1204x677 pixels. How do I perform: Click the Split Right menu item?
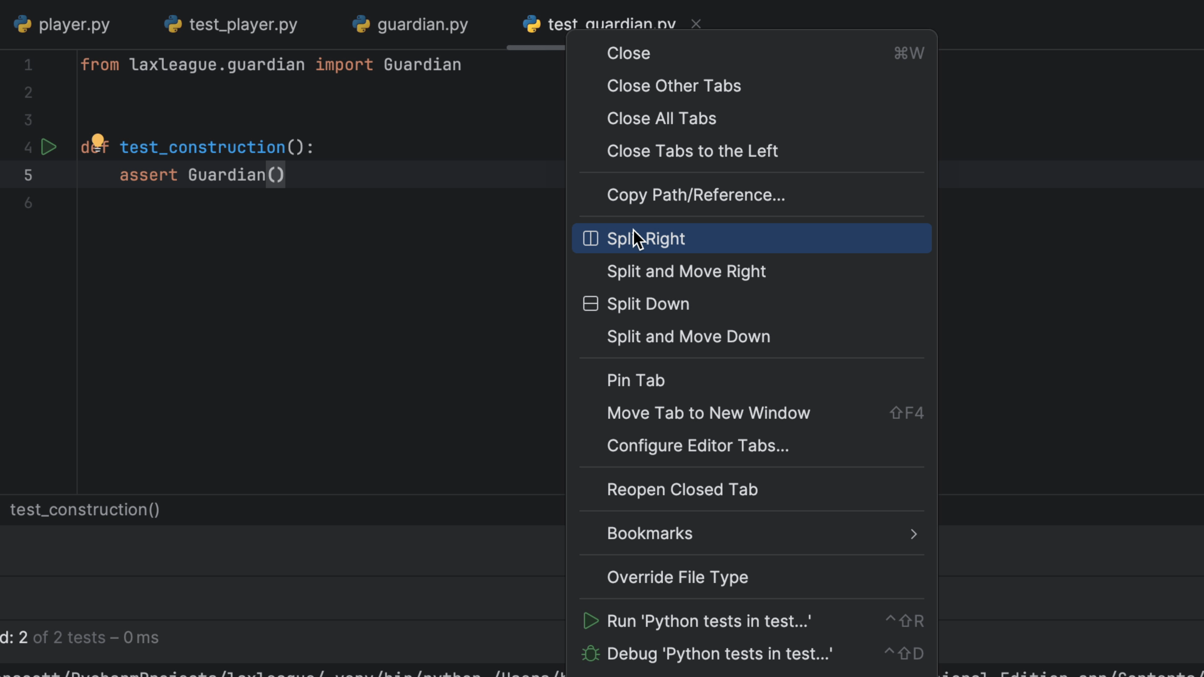point(646,239)
